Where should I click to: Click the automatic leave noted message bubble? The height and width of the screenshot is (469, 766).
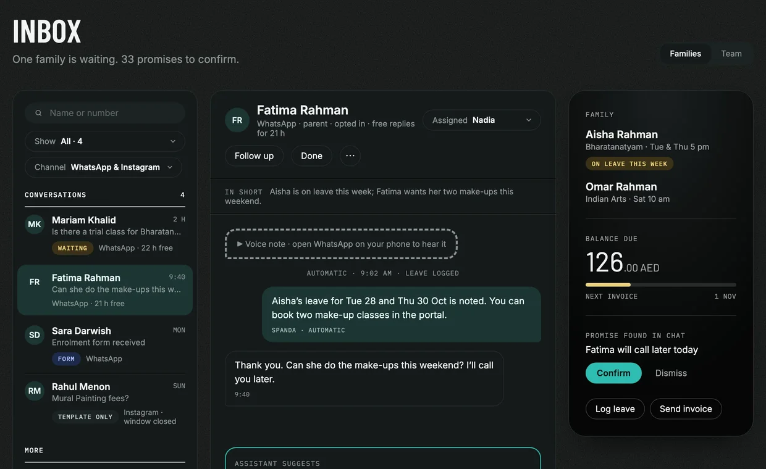click(x=402, y=314)
